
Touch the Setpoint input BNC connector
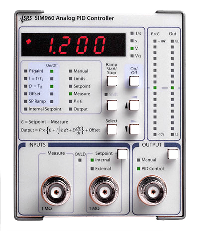[104, 191]
